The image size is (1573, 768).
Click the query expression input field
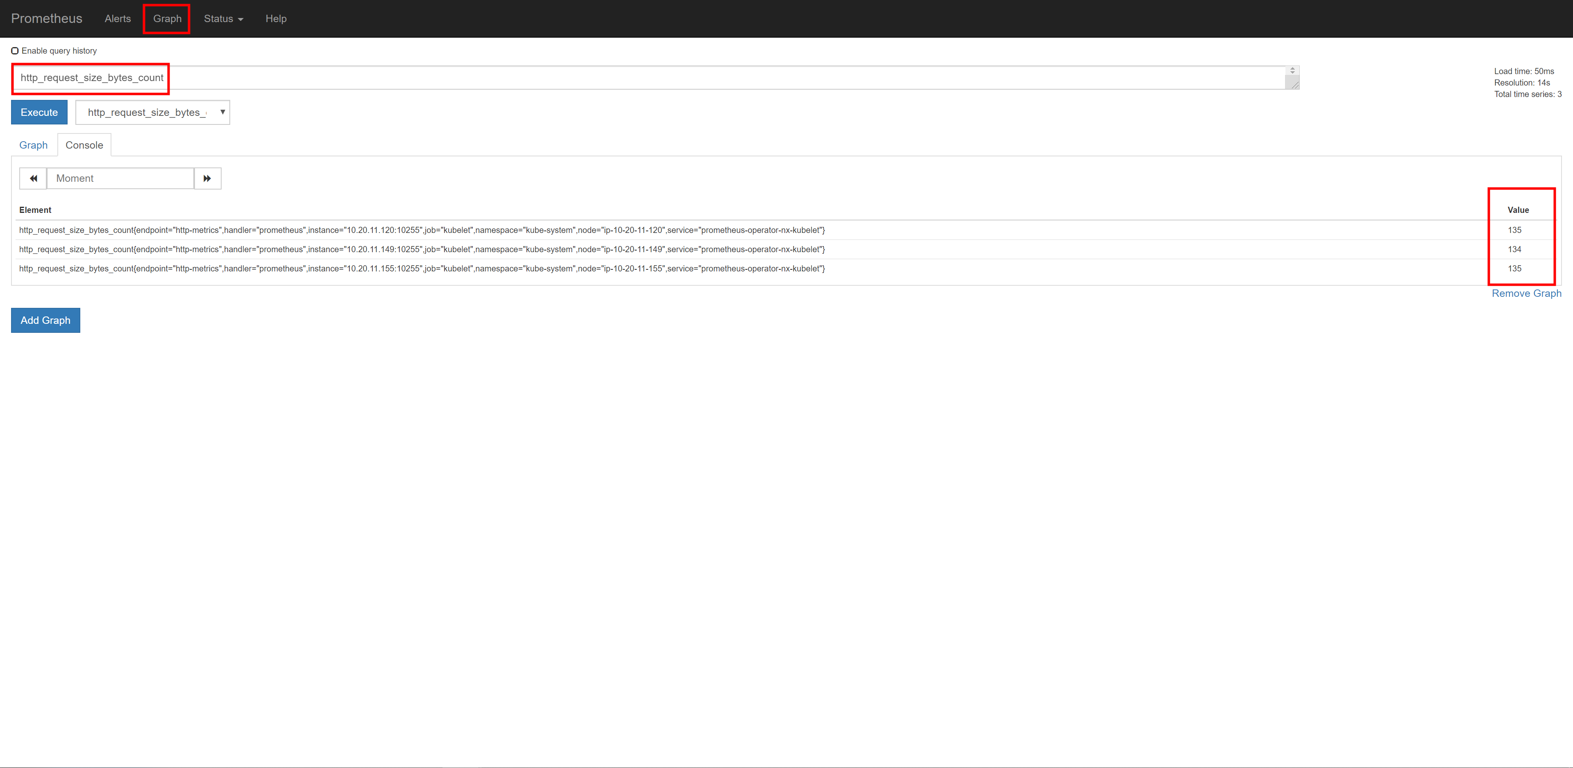tap(655, 77)
